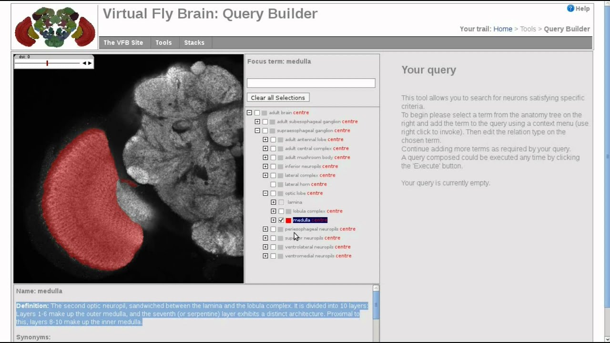
Task: Select the adult mushroom body label
Action: (x=309, y=158)
